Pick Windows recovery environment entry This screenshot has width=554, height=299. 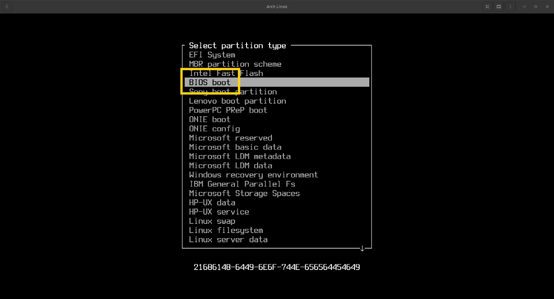(253, 175)
